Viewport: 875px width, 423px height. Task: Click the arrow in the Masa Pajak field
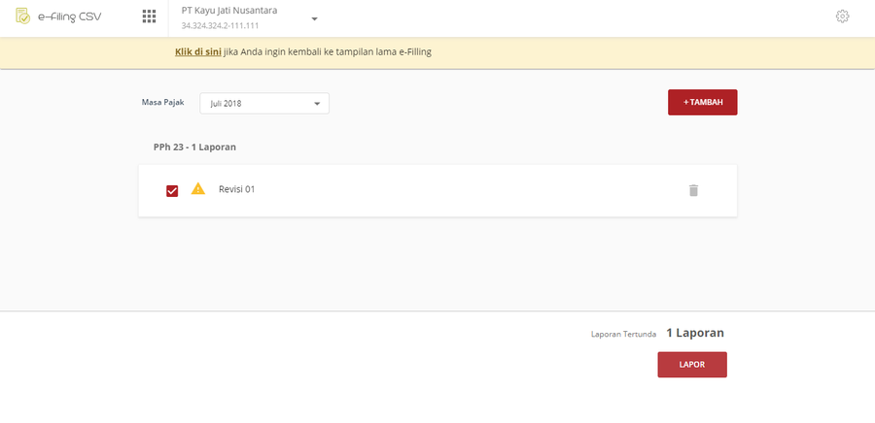(x=317, y=104)
